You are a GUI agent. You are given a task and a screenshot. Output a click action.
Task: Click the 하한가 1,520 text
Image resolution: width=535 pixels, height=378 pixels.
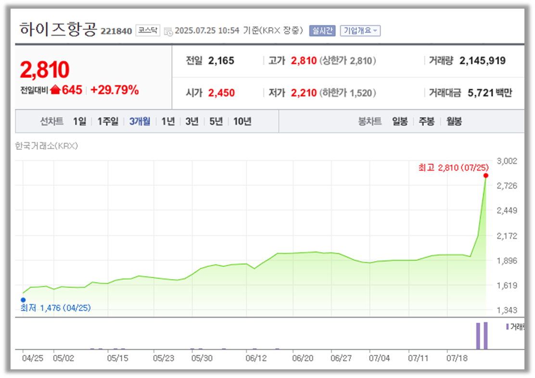(x=348, y=93)
